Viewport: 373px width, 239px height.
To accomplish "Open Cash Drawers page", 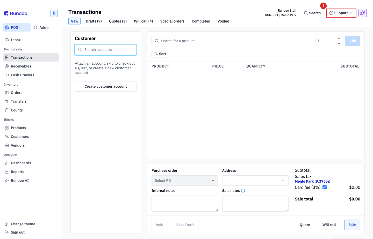I will click(31, 75).
